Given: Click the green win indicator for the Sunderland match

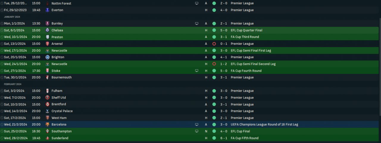Looking at the screenshot, I should [214, 138].
